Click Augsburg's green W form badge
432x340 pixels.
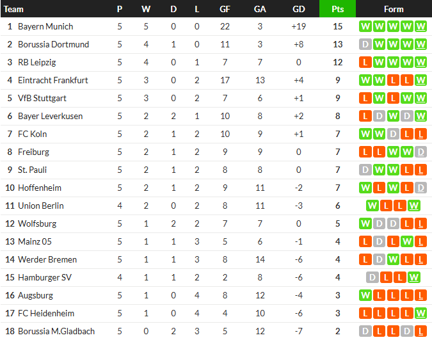tap(365, 296)
